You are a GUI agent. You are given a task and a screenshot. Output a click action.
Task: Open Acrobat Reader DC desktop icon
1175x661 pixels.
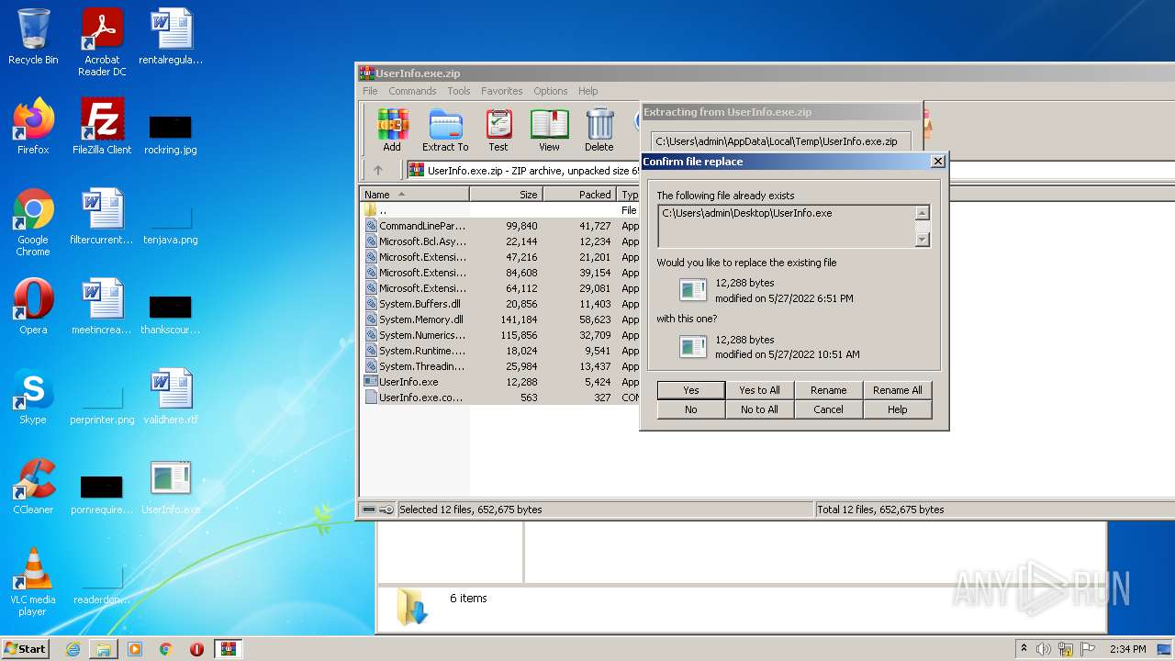pos(102,42)
